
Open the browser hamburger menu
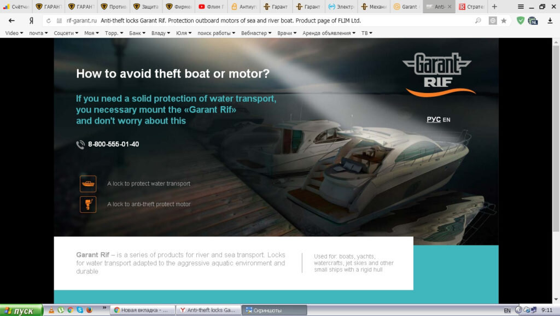[x=521, y=7]
